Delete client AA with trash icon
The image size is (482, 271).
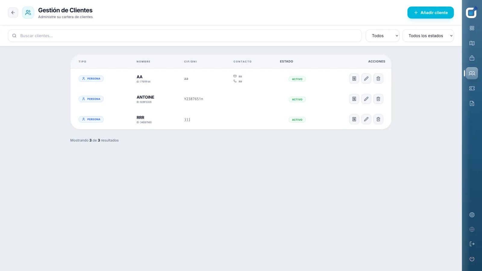tap(378, 79)
